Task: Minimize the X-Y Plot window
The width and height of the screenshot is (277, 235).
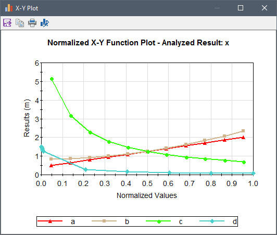Action: (x=217, y=8)
